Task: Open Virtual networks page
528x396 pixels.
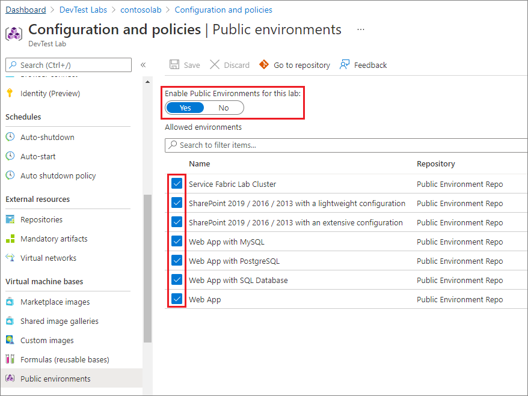Action: click(x=48, y=258)
